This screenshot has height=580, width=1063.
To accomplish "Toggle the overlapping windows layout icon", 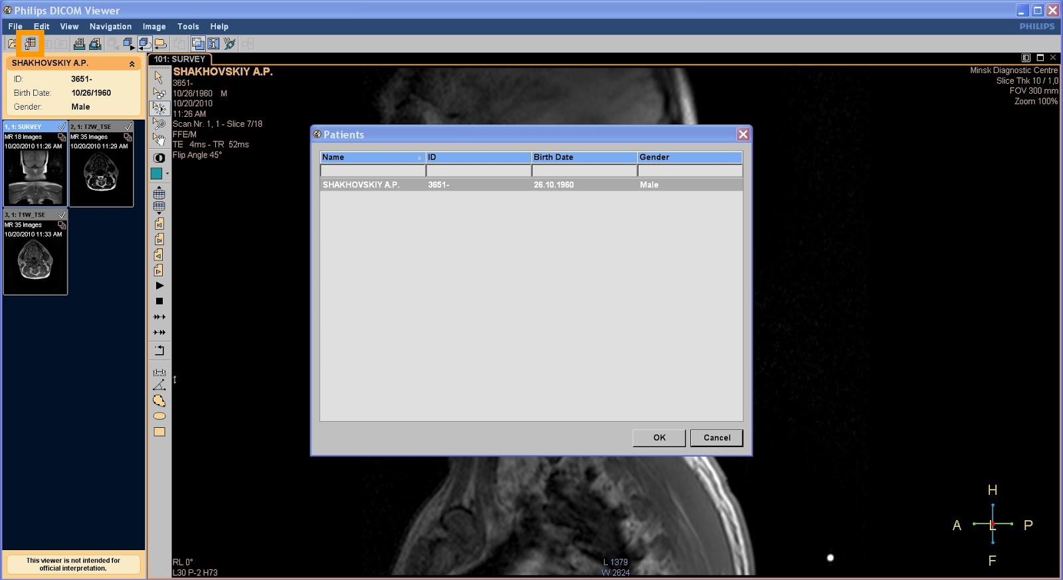I will (198, 44).
